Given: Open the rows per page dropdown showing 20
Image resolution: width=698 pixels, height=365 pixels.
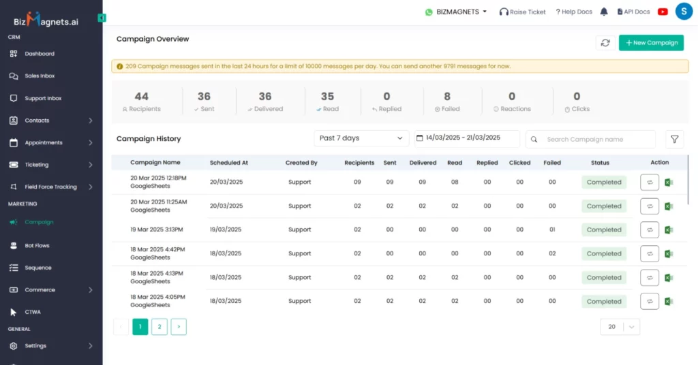Looking at the screenshot, I should click(620, 327).
